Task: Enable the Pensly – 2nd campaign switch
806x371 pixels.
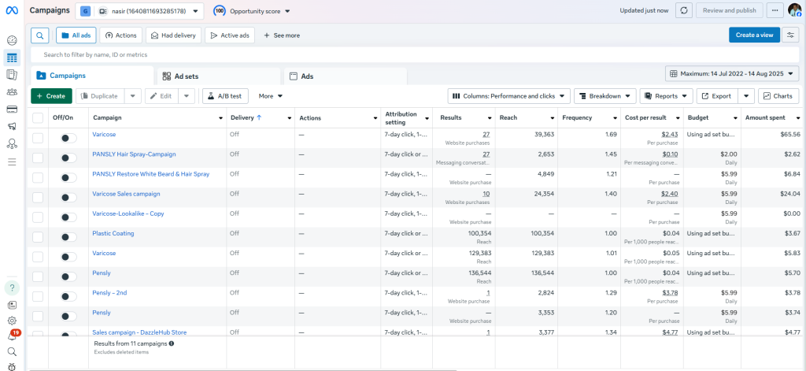Action: pos(68,296)
